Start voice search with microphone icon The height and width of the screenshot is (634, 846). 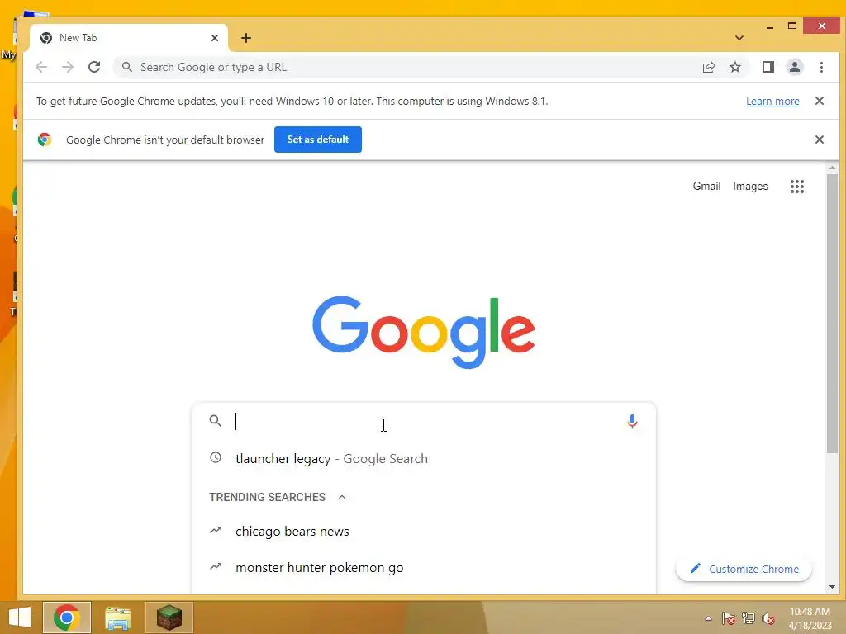(632, 421)
